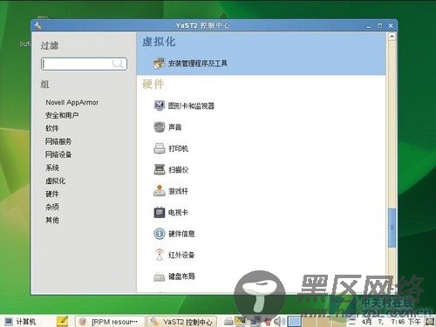Click the 过滤 search input field
The width and height of the screenshot is (436, 327).
point(84,64)
